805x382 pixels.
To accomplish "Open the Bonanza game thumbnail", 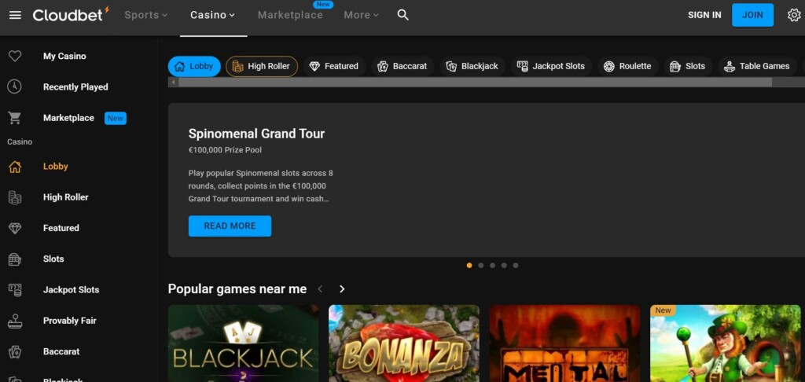I will 404,343.
